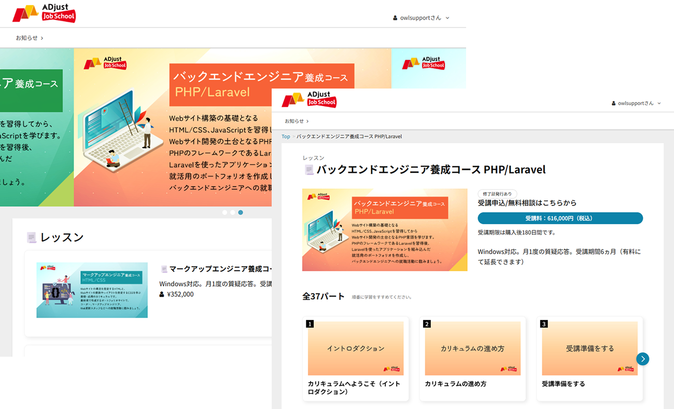
Task: Click the ¥352,000 price text
Action: coord(180,294)
